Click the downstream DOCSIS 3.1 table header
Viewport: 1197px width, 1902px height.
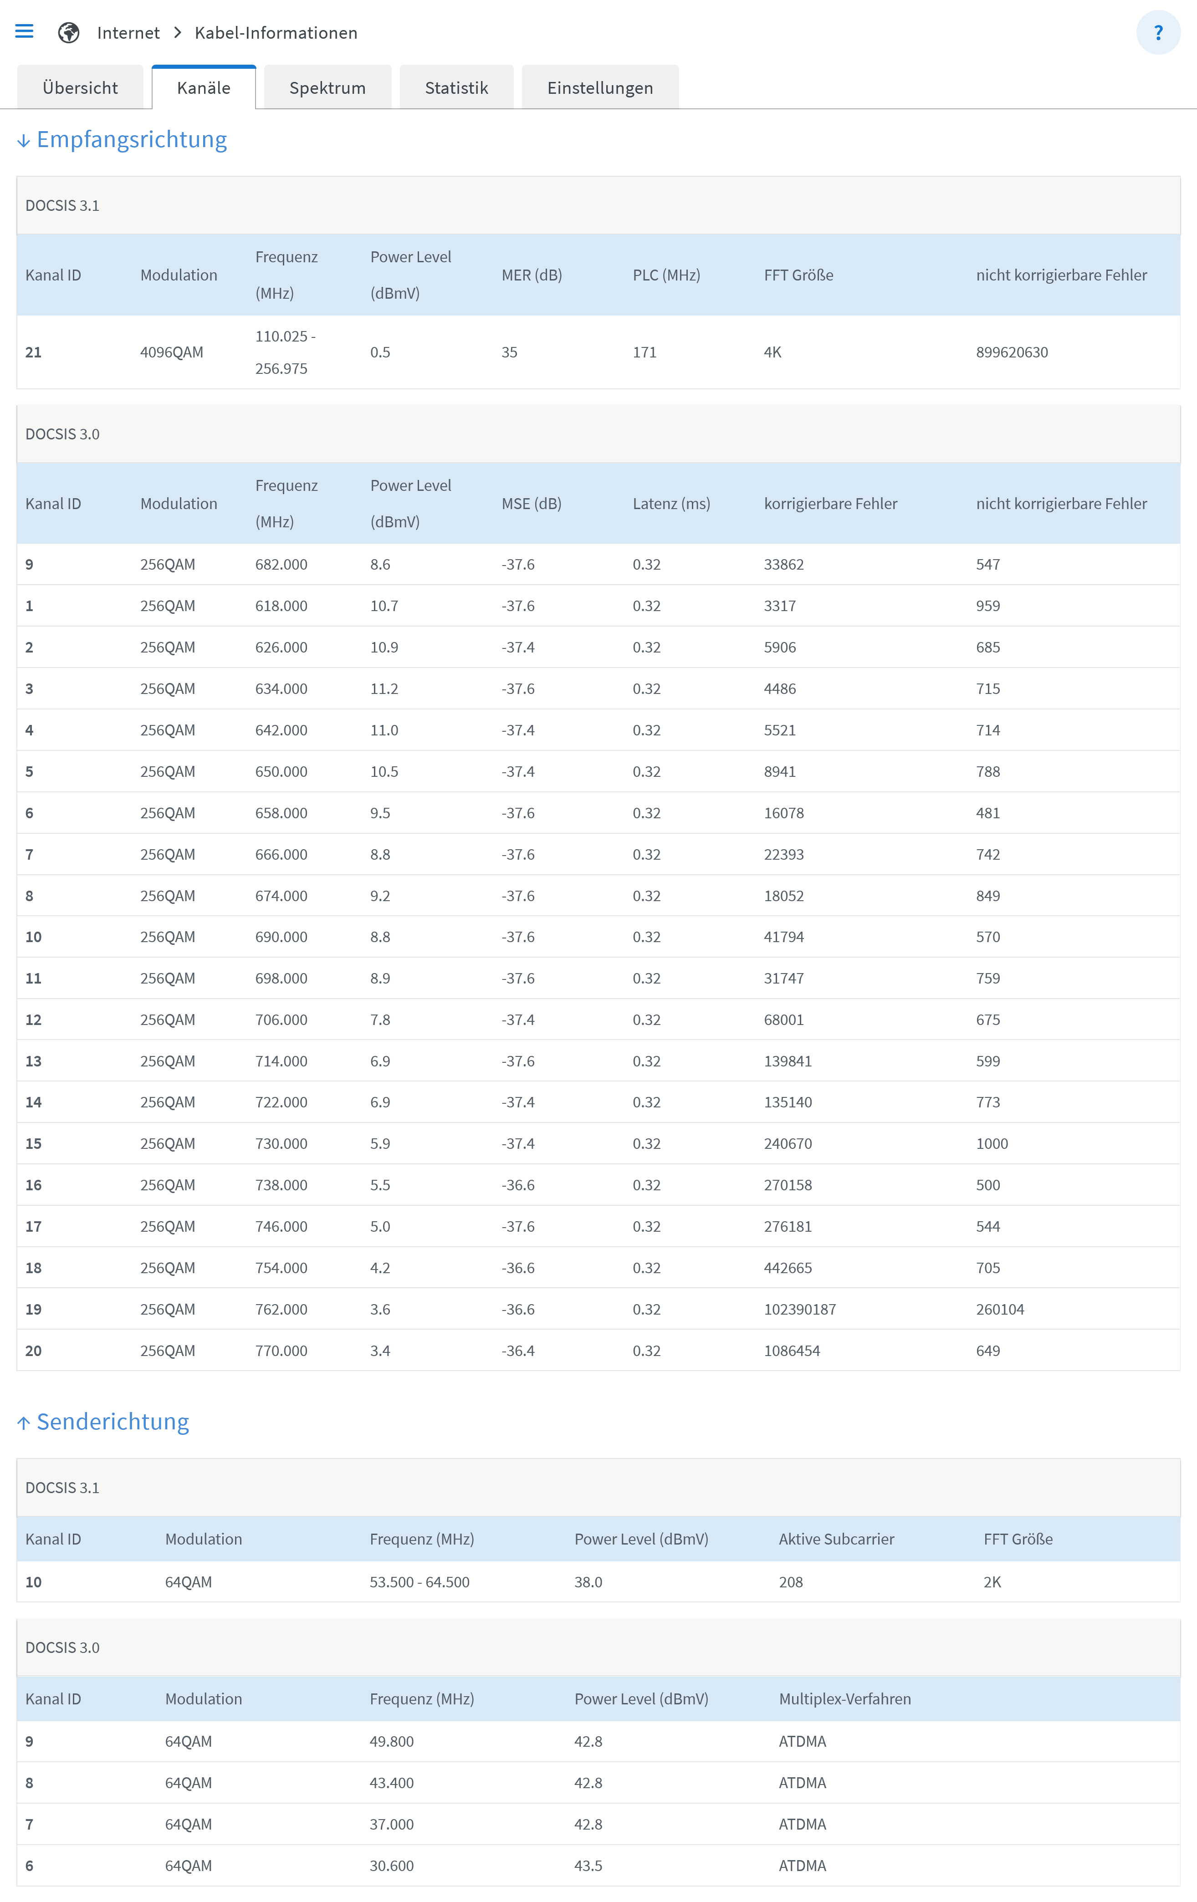(x=62, y=205)
